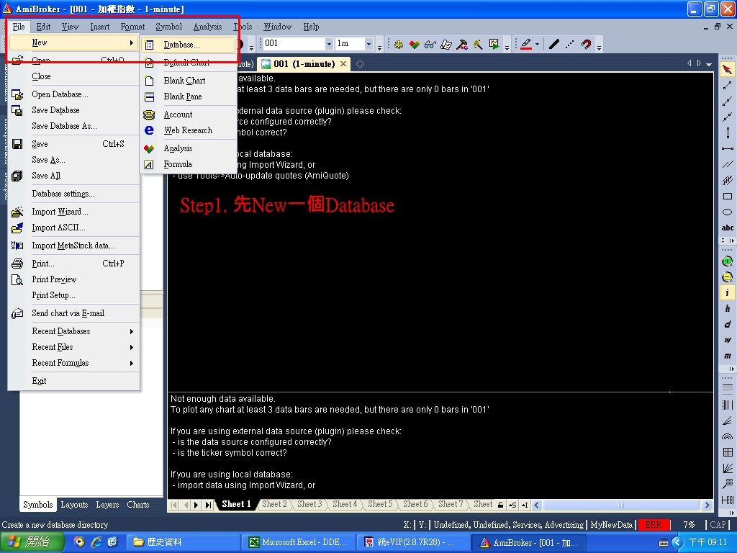Open the Window menu in menu bar

click(x=277, y=27)
